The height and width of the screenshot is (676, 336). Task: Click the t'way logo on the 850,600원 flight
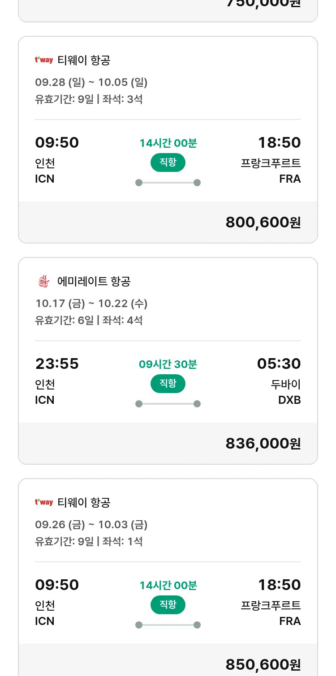pyautogui.click(x=44, y=502)
